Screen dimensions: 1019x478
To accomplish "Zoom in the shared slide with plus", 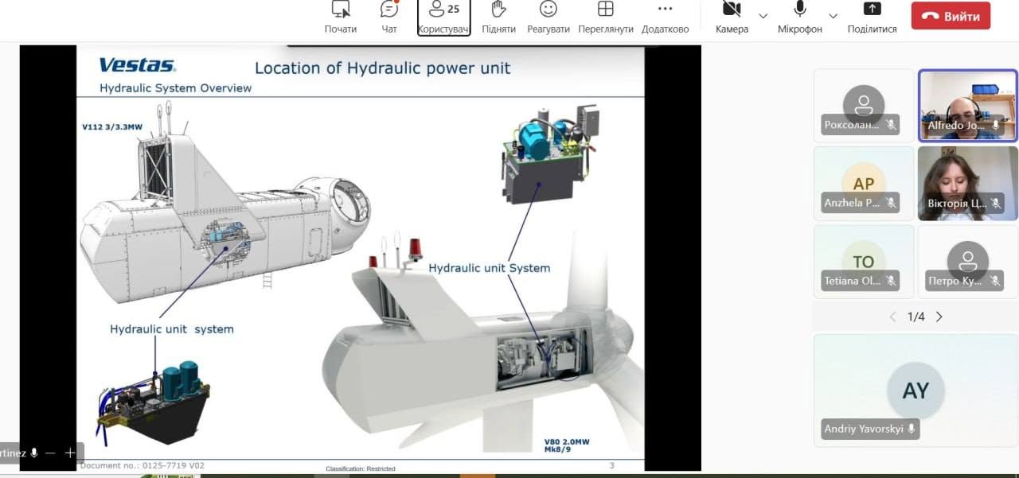I will point(70,453).
